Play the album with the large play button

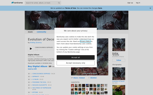point(31,49)
